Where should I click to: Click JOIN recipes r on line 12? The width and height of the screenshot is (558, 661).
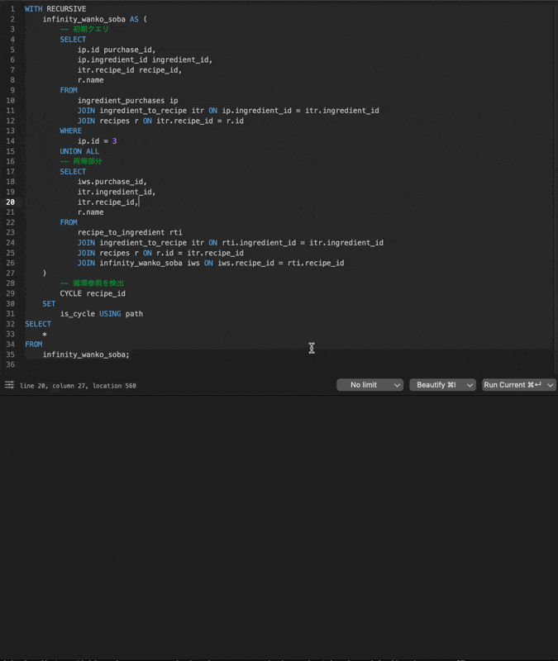[x=160, y=121]
